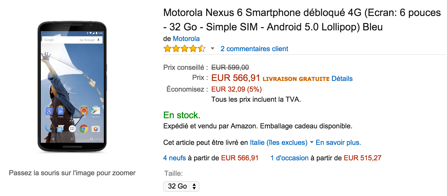Image resolution: width=447 pixels, height=196 pixels.
Task: Click the app drawer icon on the phone dock
Action: [72, 129]
